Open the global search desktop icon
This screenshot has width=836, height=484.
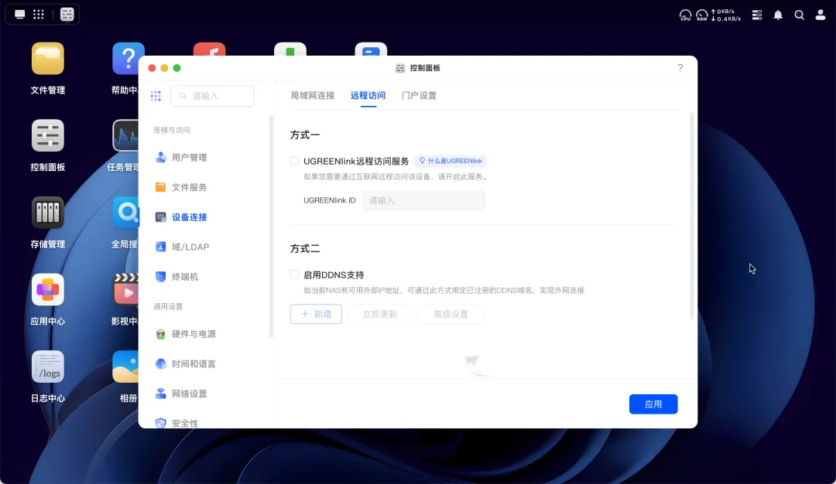pyautogui.click(x=126, y=213)
